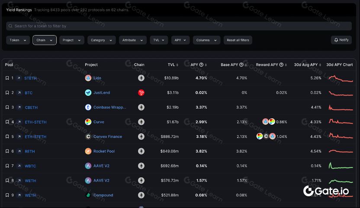Click the Compound project logo icon
This screenshot has height=208, width=360.
point(88,195)
